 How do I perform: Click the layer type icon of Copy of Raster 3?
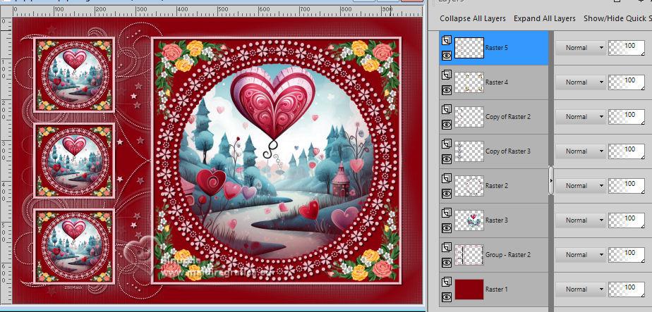tap(447, 144)
